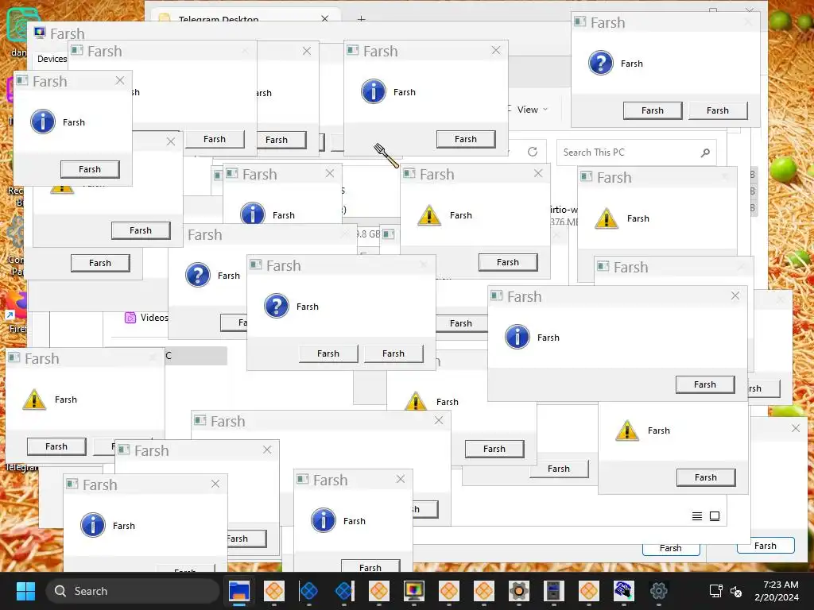Click the info icon in the small dialog overlapping the Devices label

click(x=43, y=122)
